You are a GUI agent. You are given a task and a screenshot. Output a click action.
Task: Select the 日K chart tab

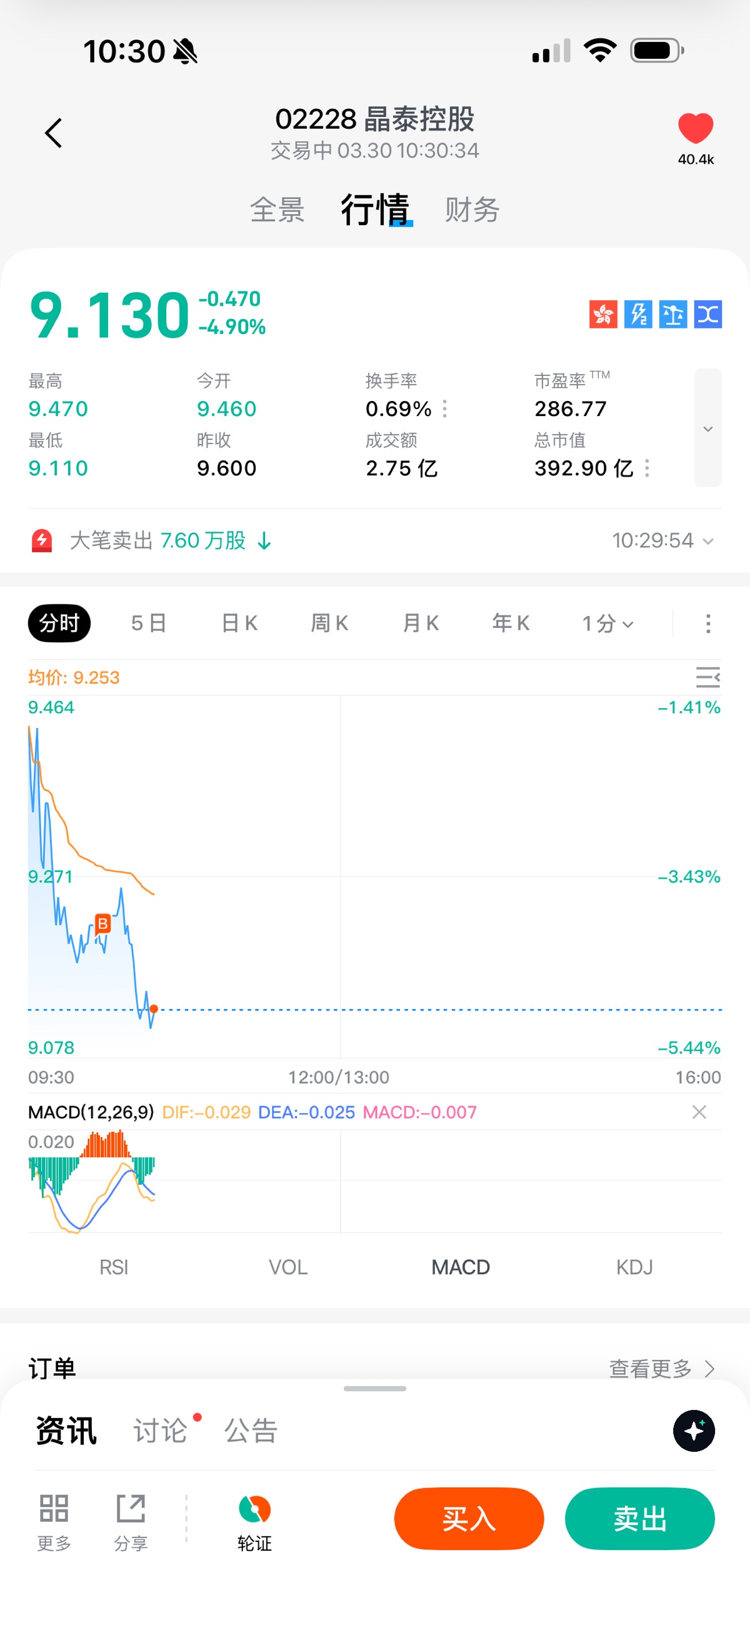239,624
